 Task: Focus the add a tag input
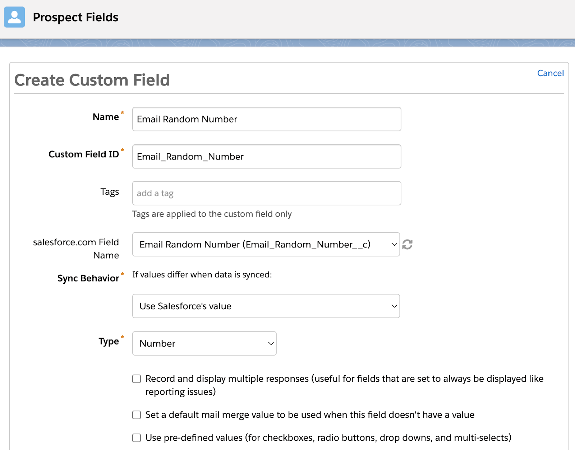click(x=267, y=193)
